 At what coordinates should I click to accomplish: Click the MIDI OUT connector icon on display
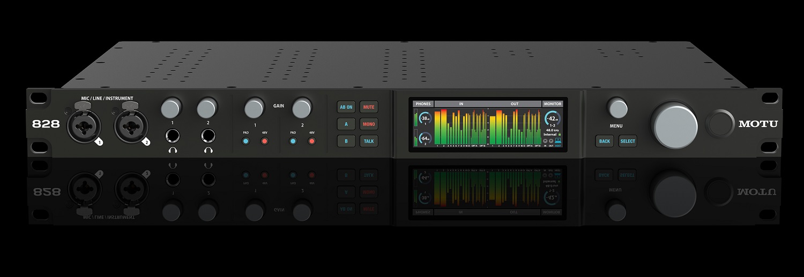551,141
